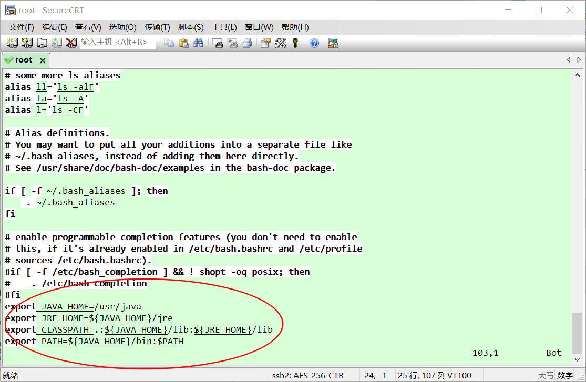Click the SecureCRT application icon in title bar
Viewport: 586px width, 382px height.
point(11,10)
